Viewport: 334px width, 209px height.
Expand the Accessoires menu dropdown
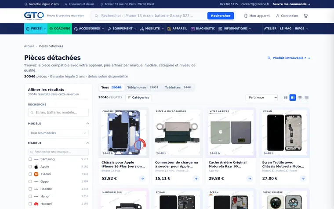(x=103, y=29)
